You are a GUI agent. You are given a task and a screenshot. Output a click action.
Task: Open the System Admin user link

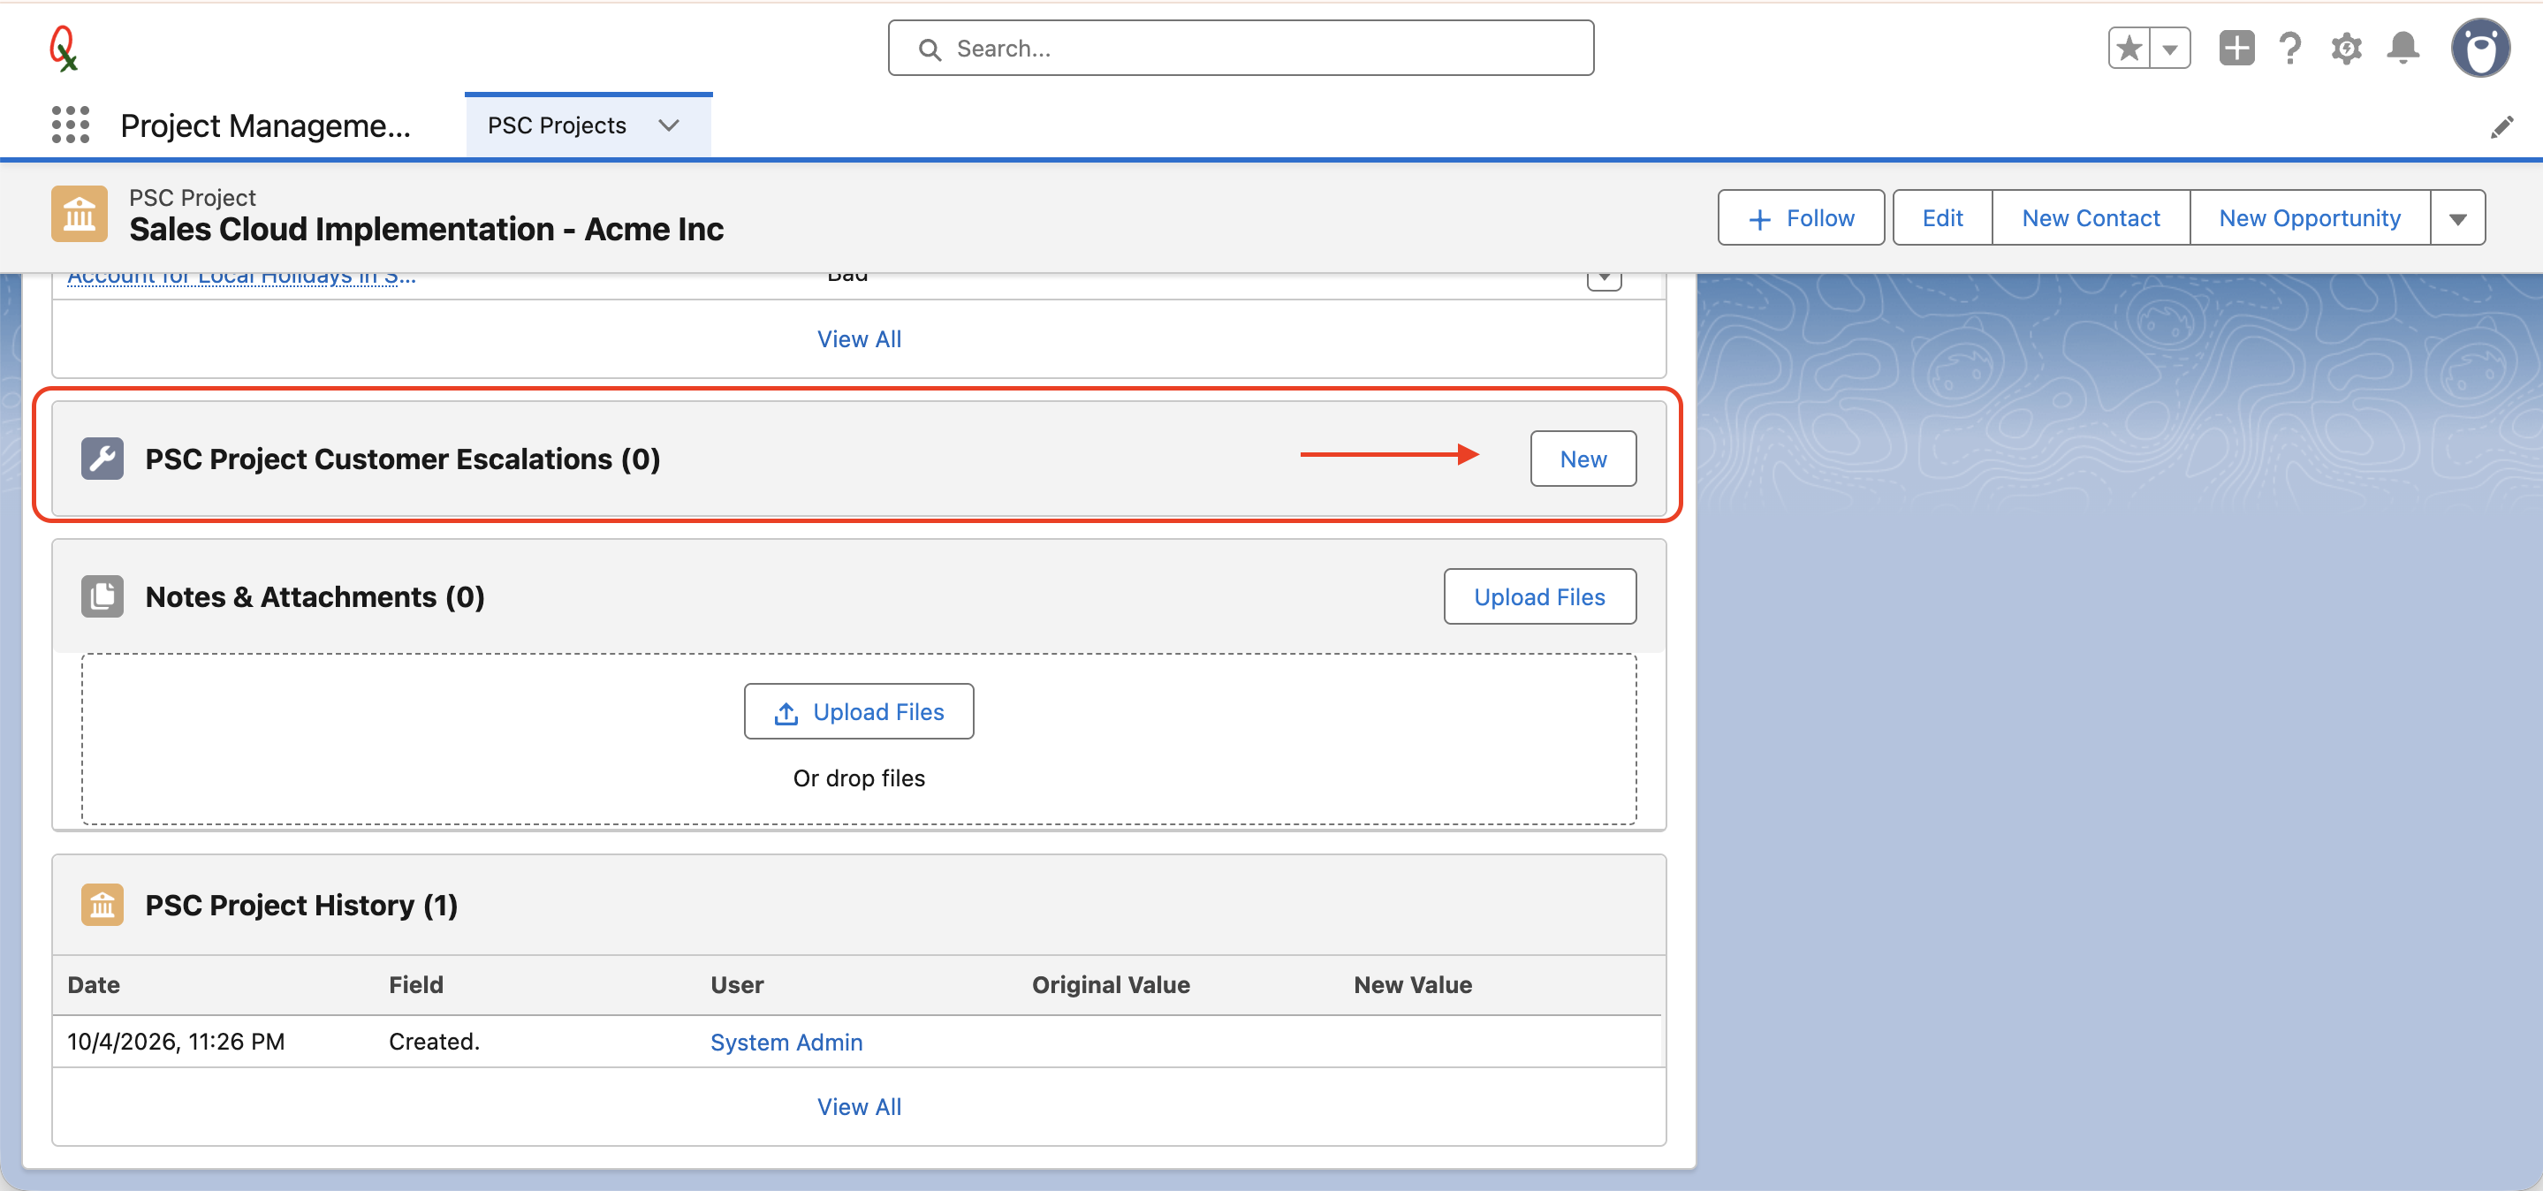(786, 1042)
